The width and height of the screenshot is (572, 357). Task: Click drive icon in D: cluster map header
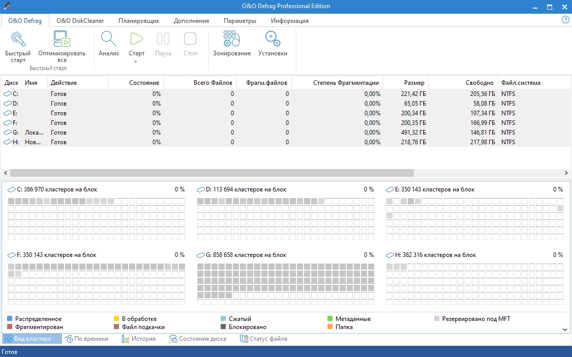[x=201, y=190]
